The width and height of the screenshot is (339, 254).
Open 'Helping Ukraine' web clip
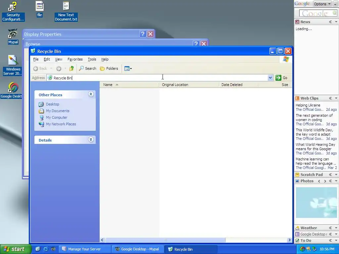click(x=308, y=105)
